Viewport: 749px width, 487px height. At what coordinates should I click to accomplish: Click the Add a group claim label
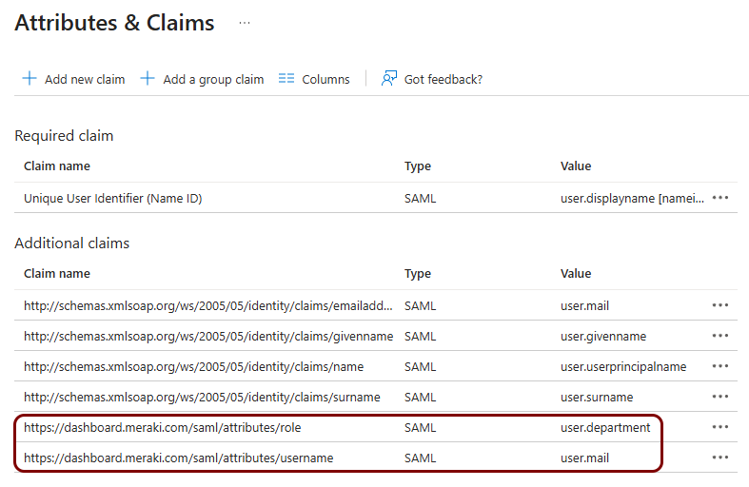tap(213, 80)
